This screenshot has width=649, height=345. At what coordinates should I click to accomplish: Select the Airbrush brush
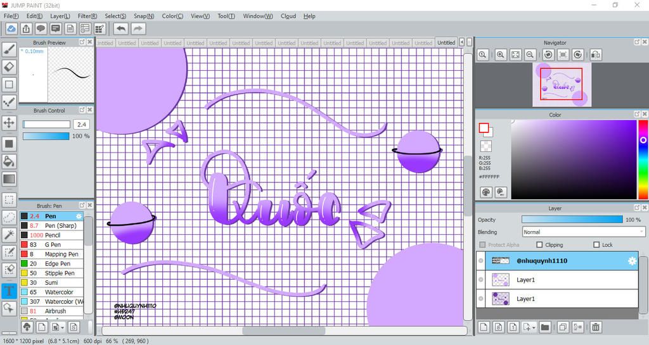click(52, 311)
